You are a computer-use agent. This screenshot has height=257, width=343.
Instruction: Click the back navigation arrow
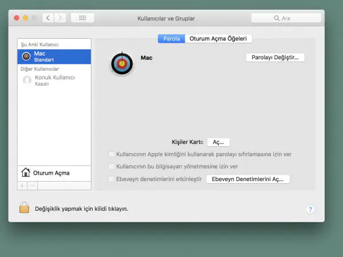coord(48,18)
